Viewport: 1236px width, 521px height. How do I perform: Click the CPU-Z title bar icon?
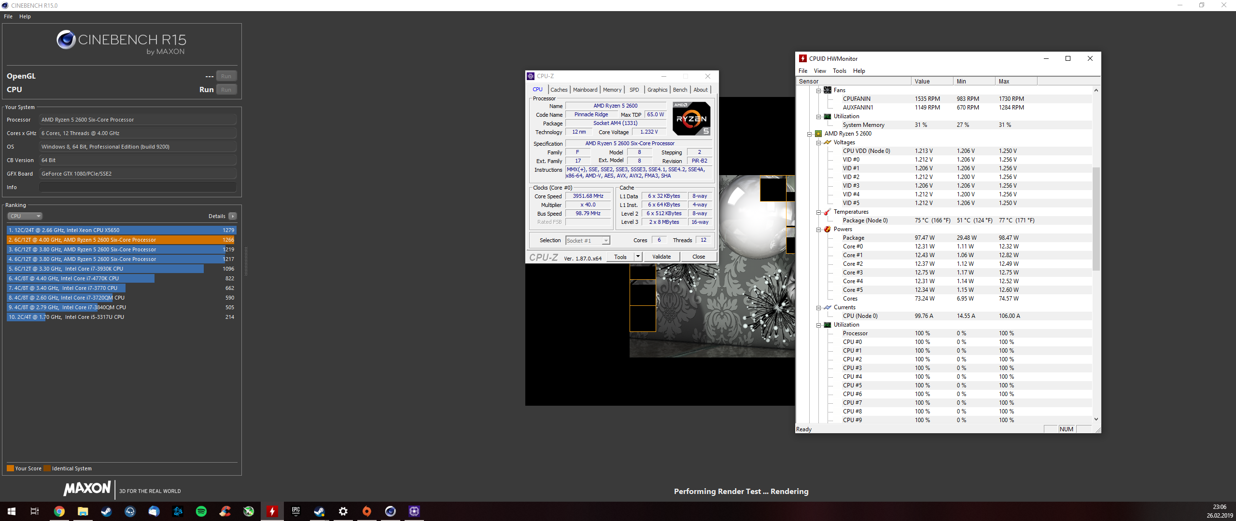coord(531,76)
